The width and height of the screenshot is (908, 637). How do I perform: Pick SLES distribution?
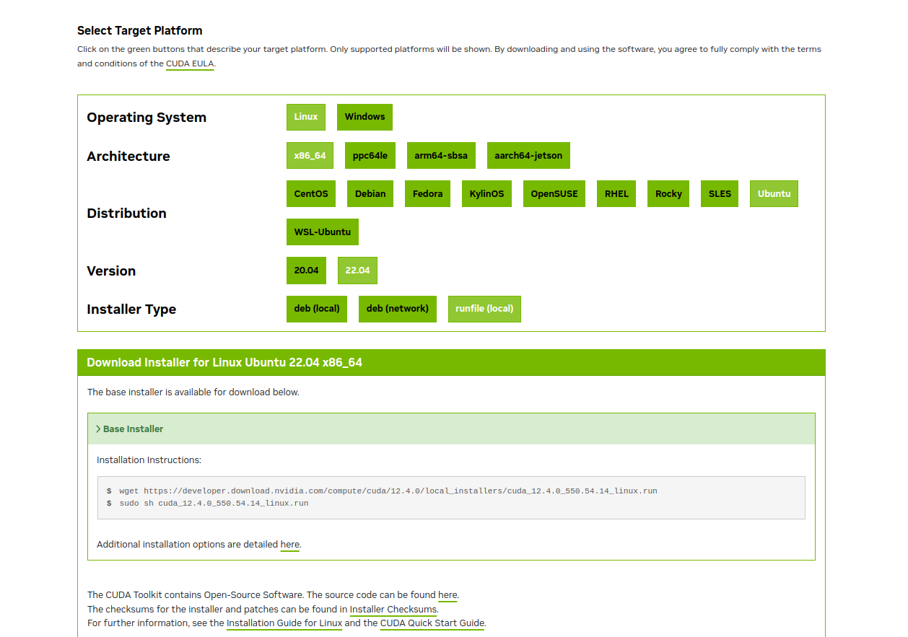720,194
